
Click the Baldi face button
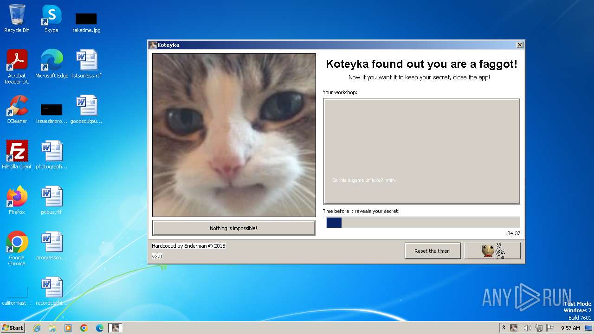(492, 251)
